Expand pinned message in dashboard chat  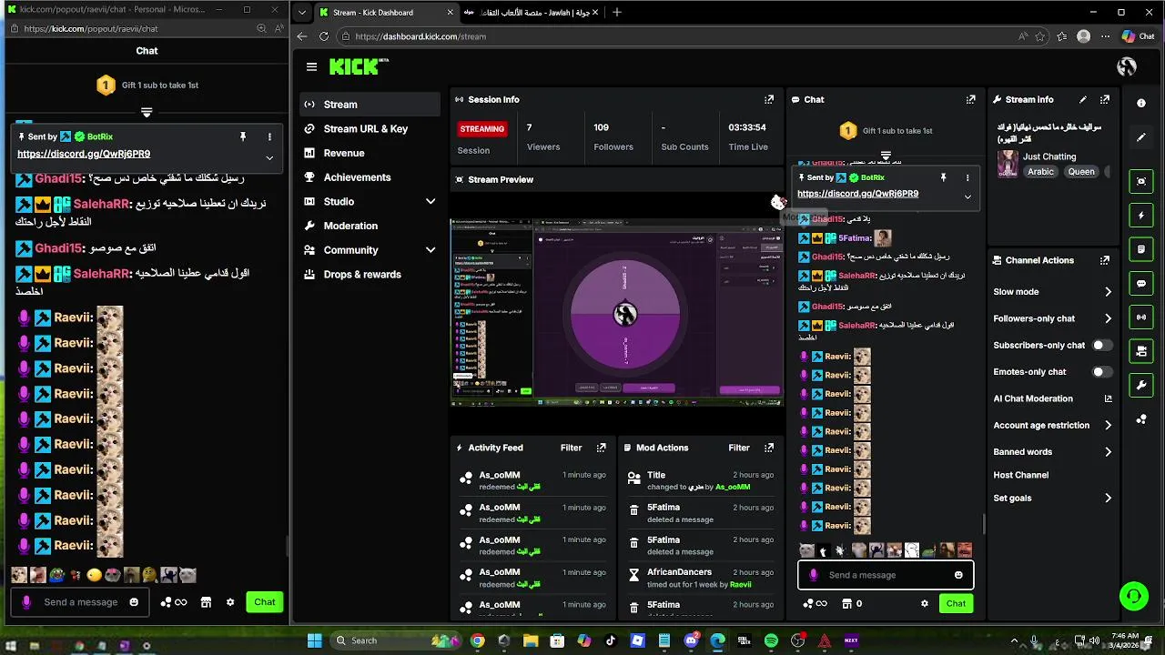[x=967, y=196]
